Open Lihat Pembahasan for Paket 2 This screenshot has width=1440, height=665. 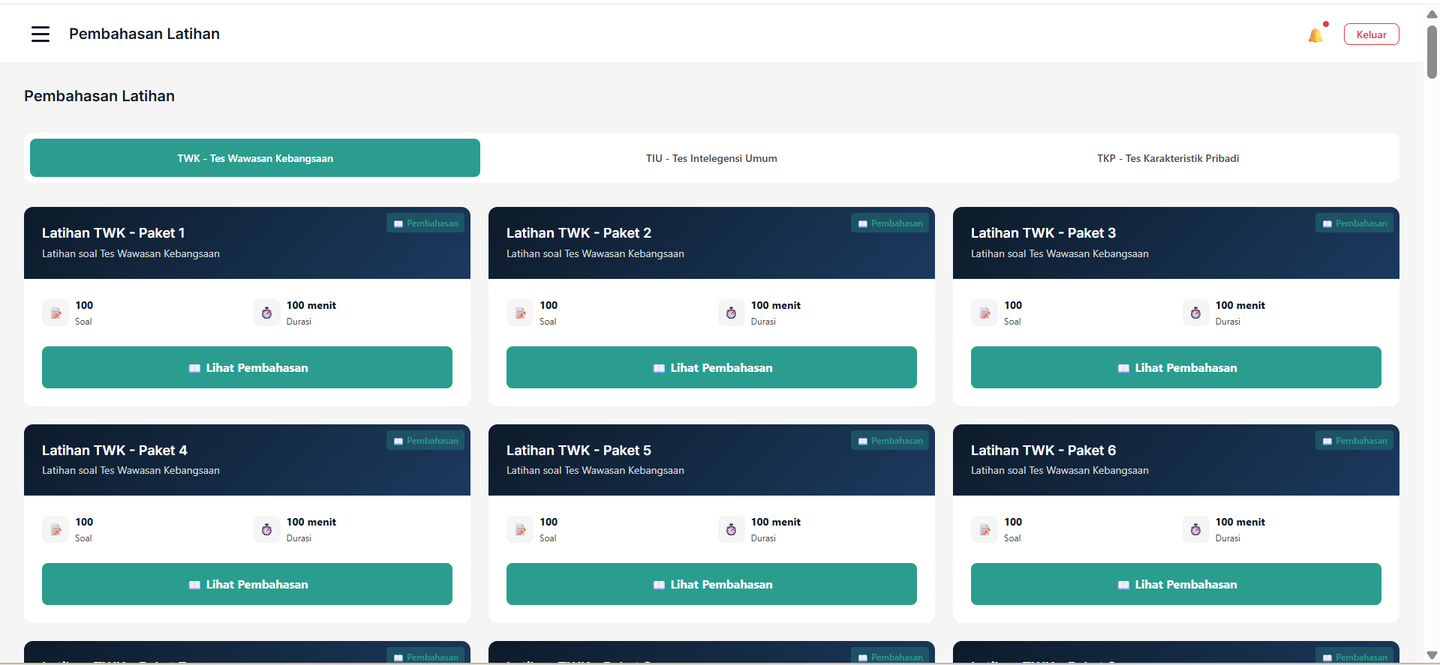point(711,367)
